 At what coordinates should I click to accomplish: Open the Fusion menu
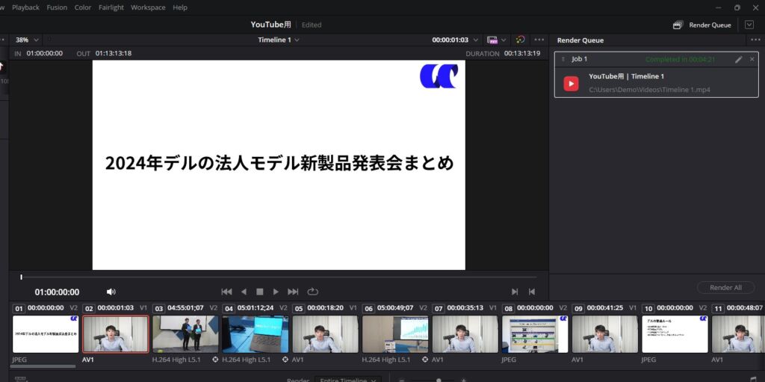tap(57, 7)
